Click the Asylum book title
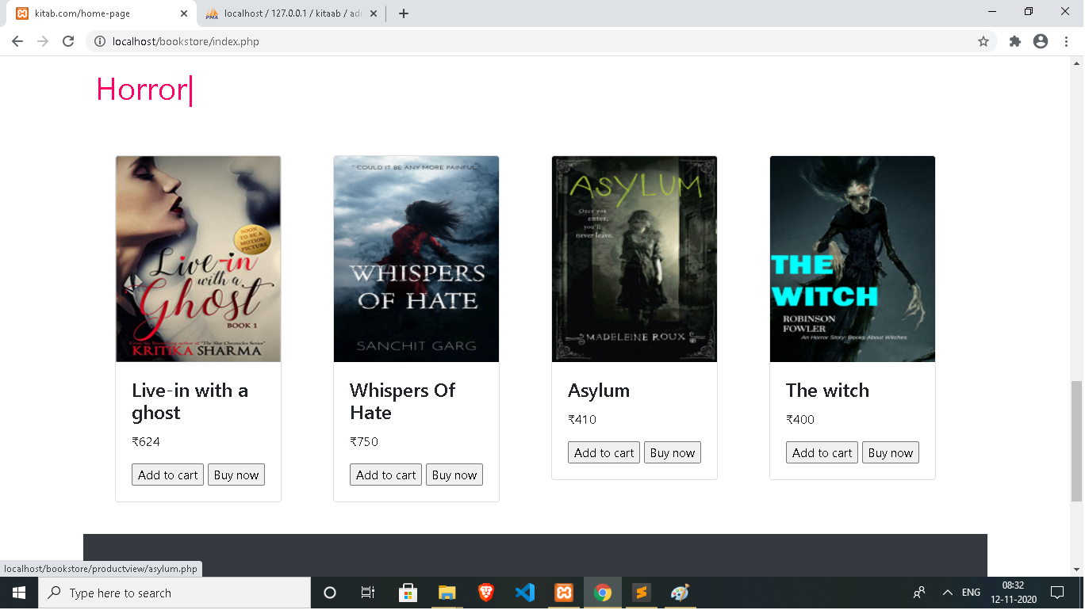This screenshot has height=610, width=1085. [598, 390]
